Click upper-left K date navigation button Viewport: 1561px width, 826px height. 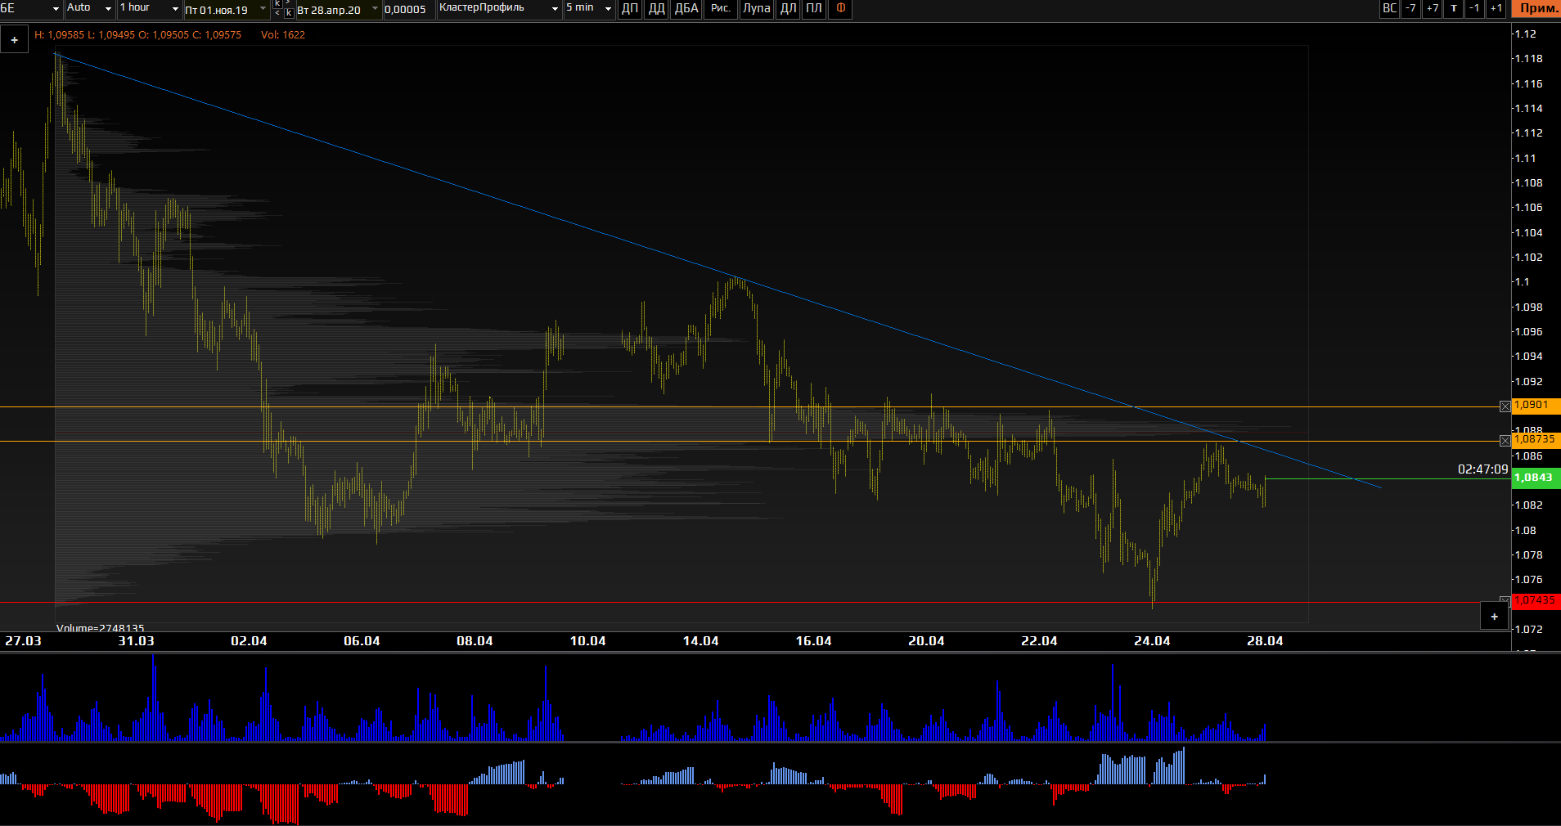coord(277,3)
